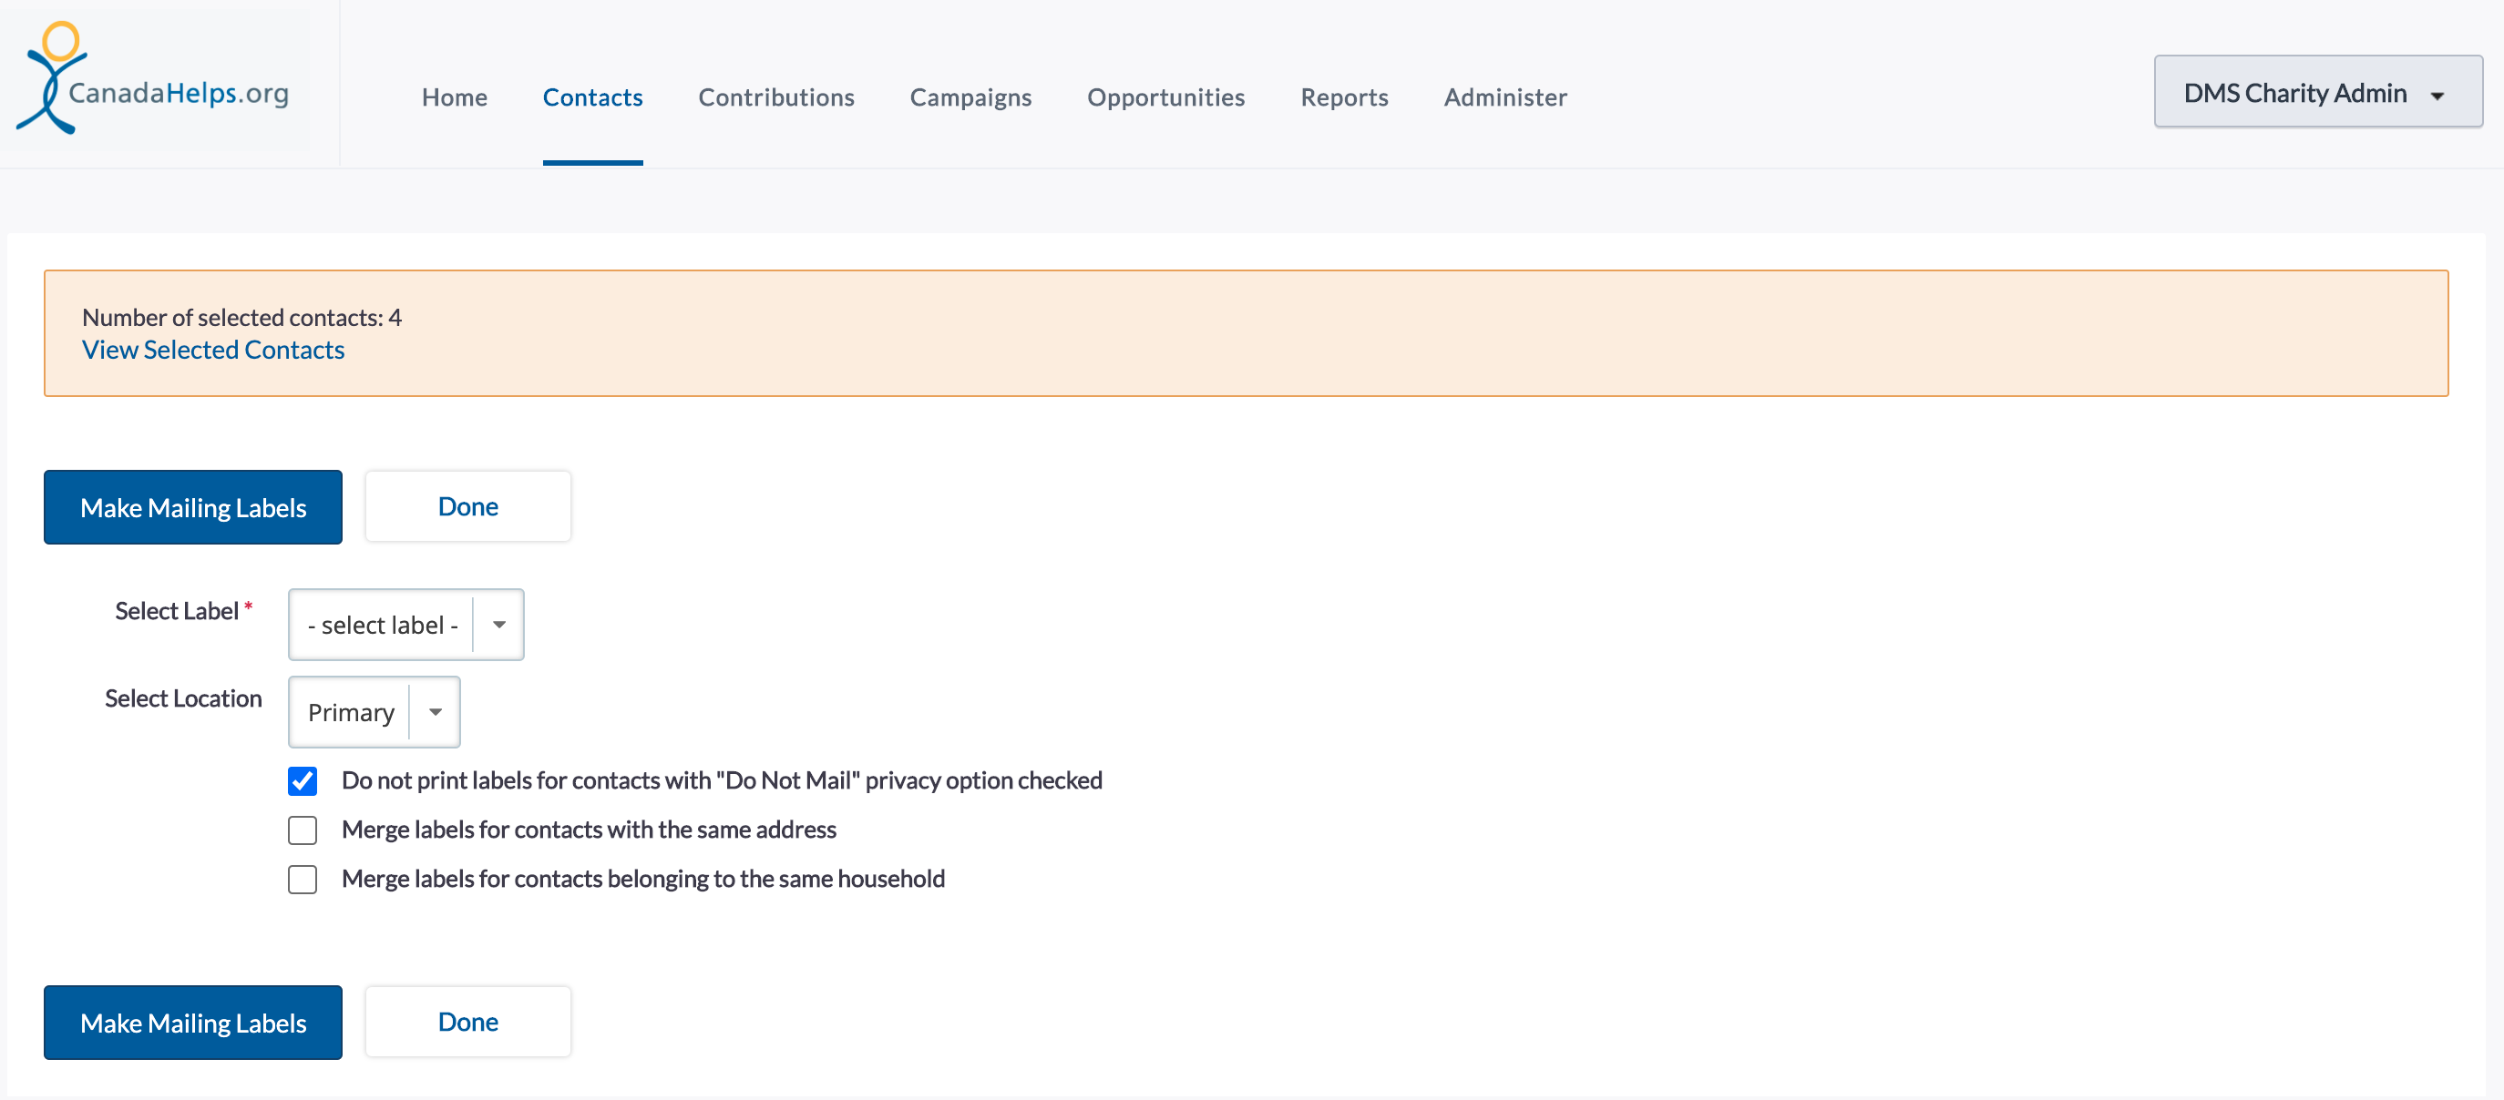This screenshot has width=2504, height=1100.
Task: Expand the DMS Charity Admin dropdown
Action: click(2317, 92)
